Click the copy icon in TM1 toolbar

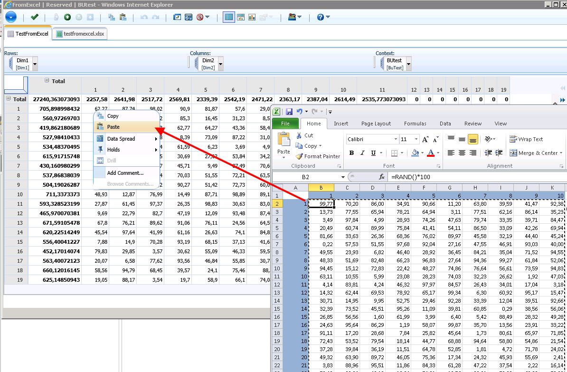pos(112,17)
